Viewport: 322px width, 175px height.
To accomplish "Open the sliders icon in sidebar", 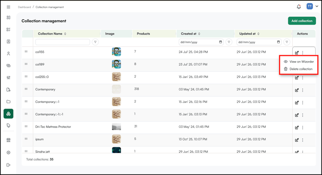I will [9, 77].
